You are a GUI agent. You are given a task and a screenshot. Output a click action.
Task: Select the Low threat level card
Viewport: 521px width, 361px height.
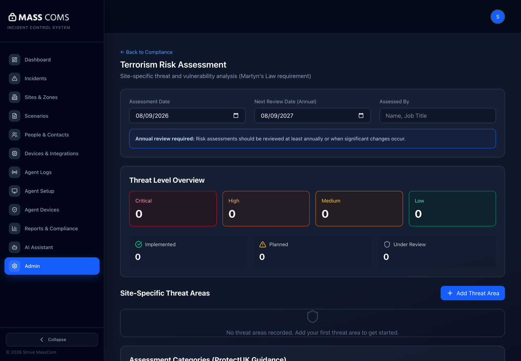point(452,209)
